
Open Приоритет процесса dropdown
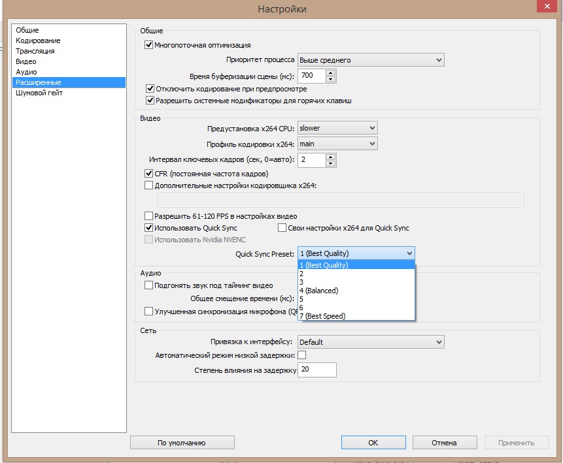pos(371,60)
